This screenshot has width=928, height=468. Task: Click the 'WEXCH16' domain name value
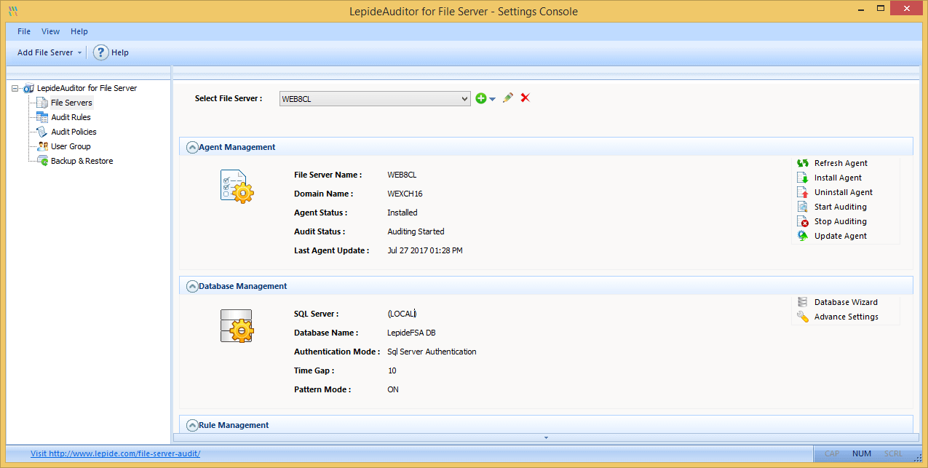click(x=405, y=194)
